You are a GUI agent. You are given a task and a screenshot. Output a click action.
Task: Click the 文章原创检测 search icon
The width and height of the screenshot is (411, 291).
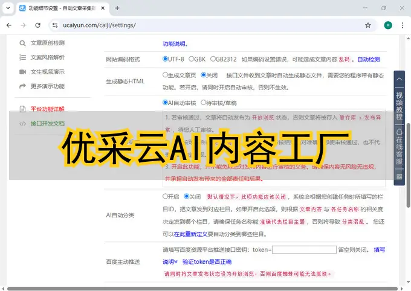point(22,43)
